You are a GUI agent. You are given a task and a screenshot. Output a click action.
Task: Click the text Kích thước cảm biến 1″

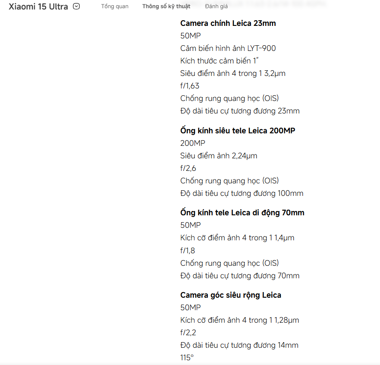click(219, 61)
